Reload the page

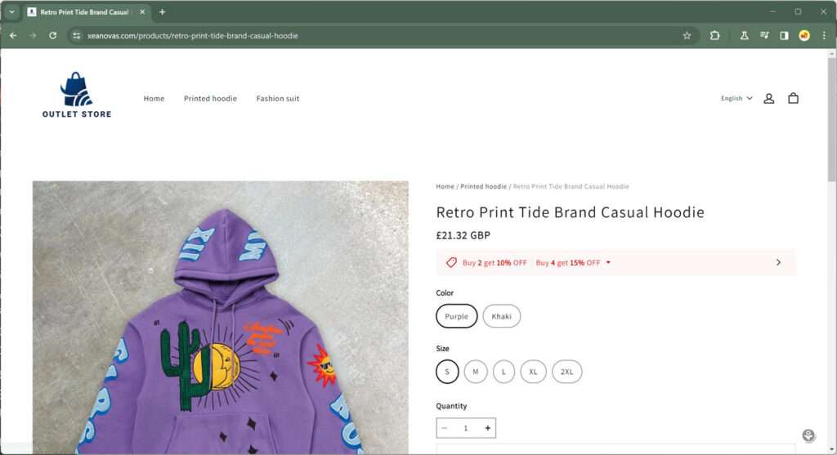click(x=53, y=36)
